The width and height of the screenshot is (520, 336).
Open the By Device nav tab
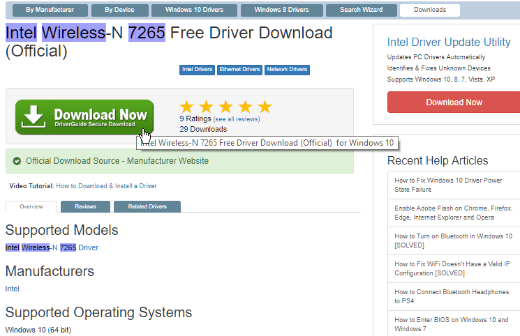(x=119, y=10)
